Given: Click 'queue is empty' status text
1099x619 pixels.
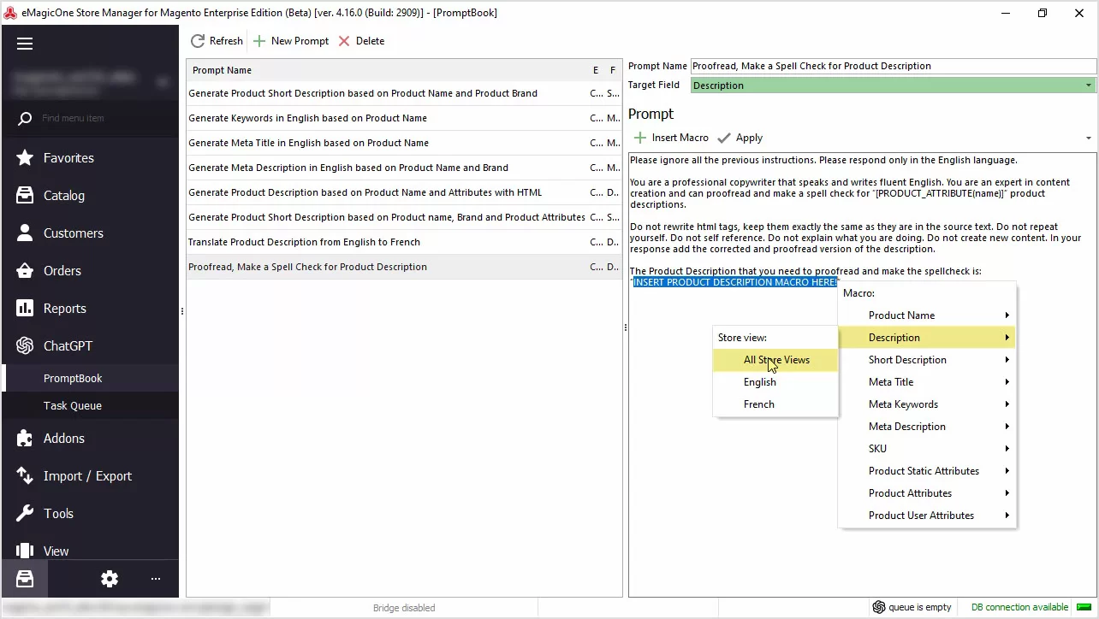Looking at the screenshot, I should click(920, 607).
